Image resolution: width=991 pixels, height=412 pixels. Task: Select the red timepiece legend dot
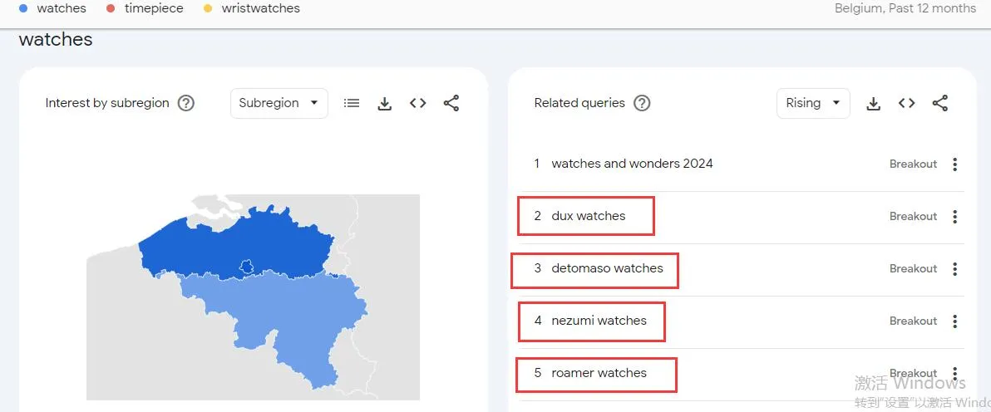pyautogui.click(x=111, y=9)
